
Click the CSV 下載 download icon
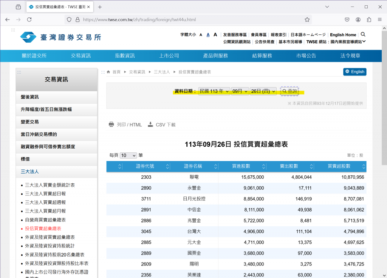pyautogui.click(x=150, y=124)
